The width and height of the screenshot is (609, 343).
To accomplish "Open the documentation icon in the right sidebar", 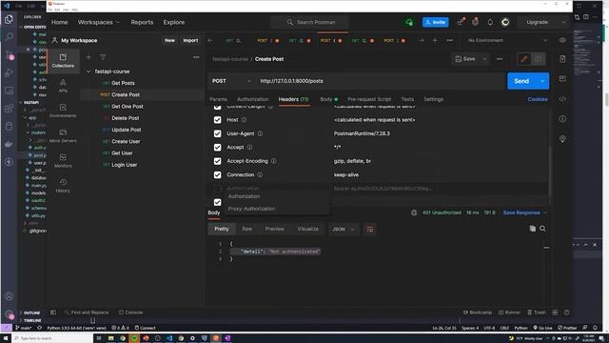I will [x=562, y=59].
